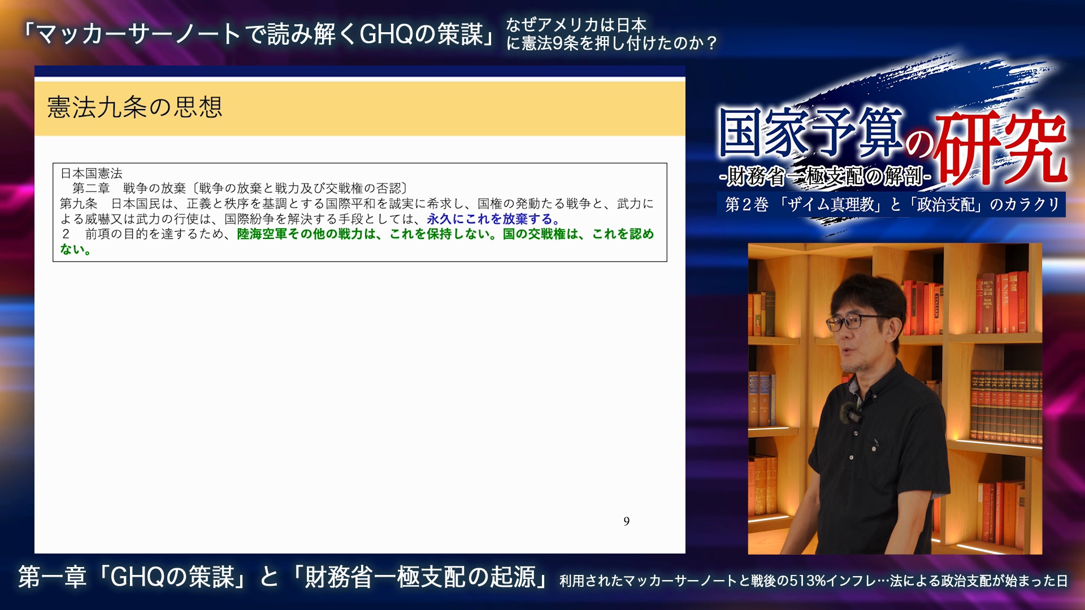1085x610 pixels.
Task: Click the slide title 憲法九条の思想
Action: (134, 107)
